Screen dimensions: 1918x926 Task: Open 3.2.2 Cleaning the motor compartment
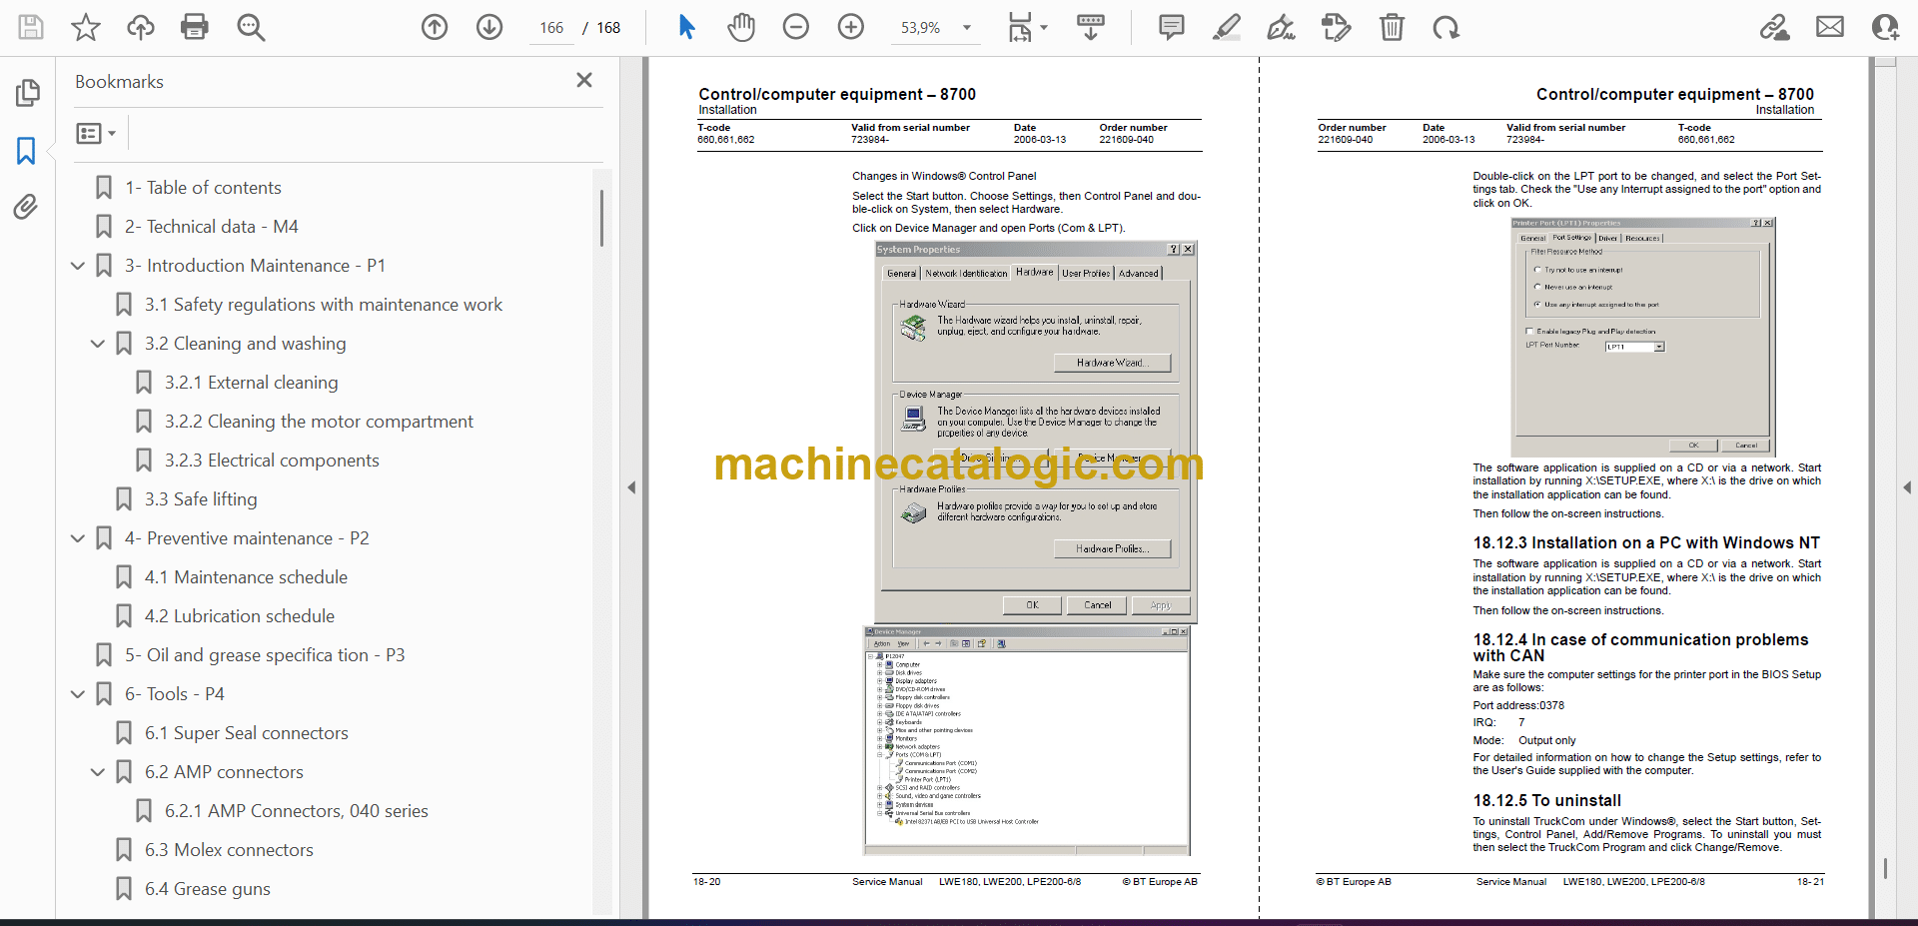coord(320,422)
